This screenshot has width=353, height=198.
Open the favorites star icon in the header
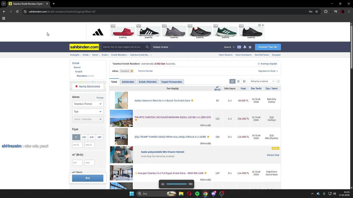tap(250, 47)
